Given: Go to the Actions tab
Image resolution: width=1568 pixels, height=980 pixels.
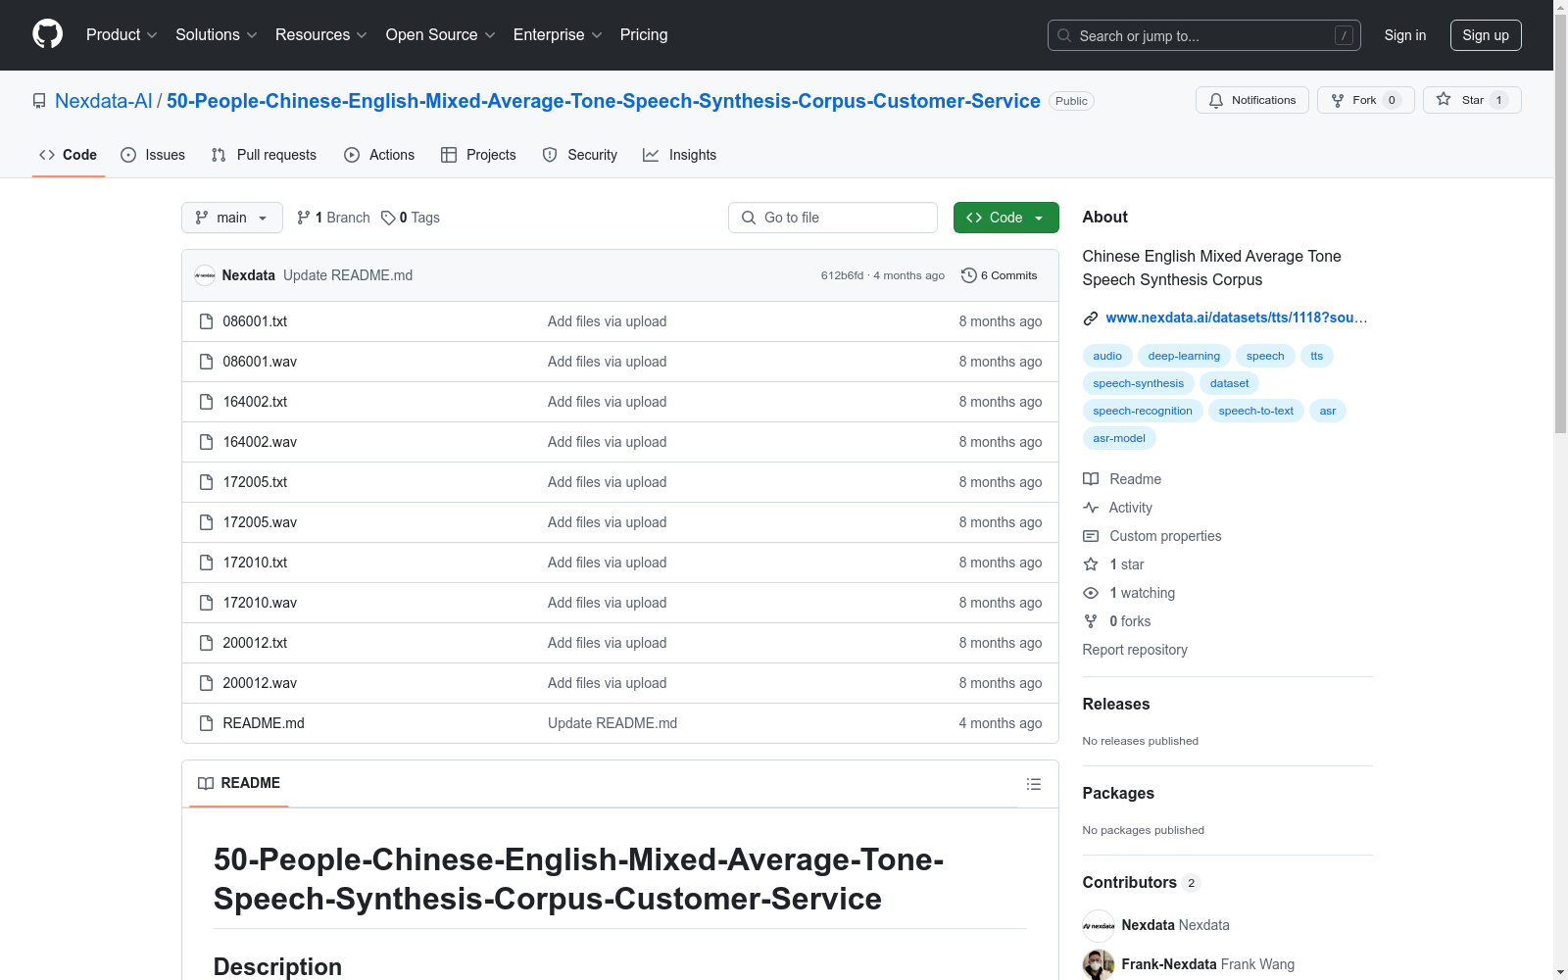Looking at the screenshot, I should click(379, 155).
